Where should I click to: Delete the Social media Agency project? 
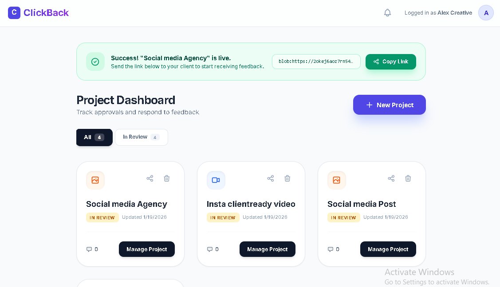tap(167, 178)
